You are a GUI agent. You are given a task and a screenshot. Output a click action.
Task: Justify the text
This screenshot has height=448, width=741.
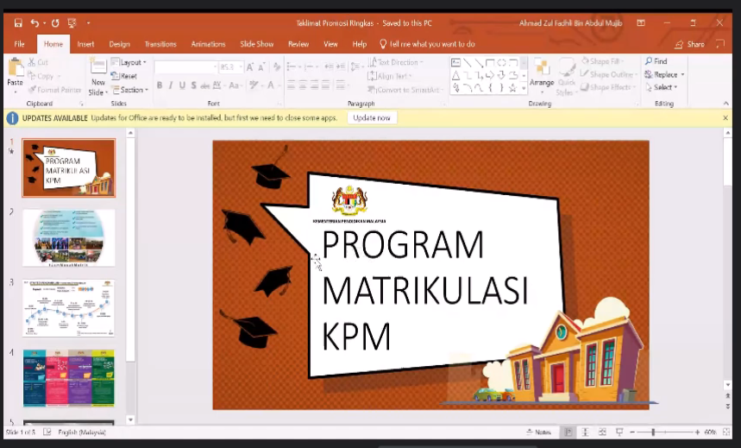[325, 85]
